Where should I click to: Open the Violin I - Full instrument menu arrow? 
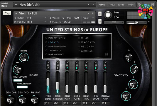pos(16,13)
